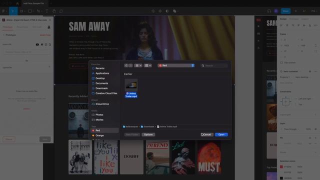Click the Create component icon in top toolbar

pyautogui.click(x=153, y=11)
